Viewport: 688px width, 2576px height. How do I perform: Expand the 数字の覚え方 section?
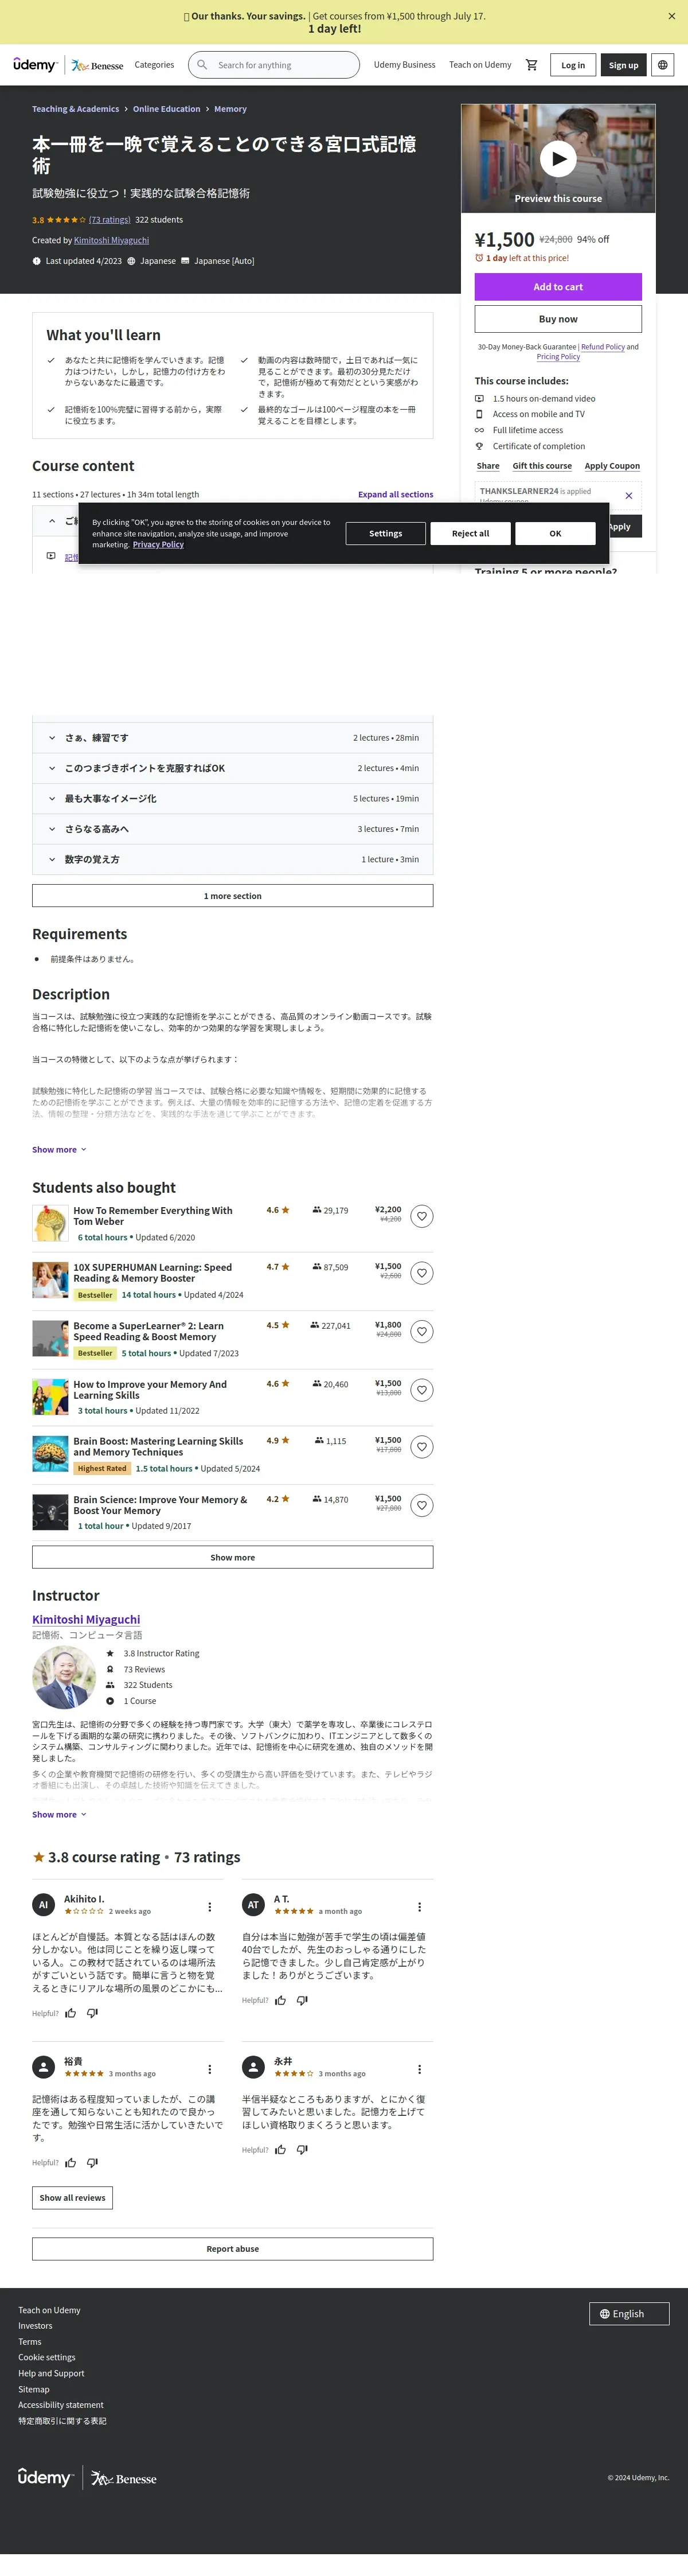point(232,859)
